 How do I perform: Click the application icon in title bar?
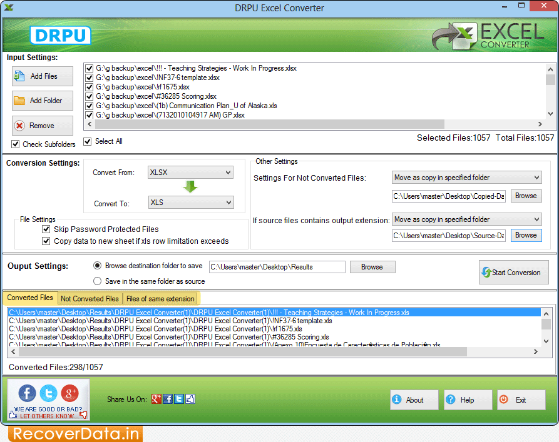pyautogui.click(x=9, y=8)
